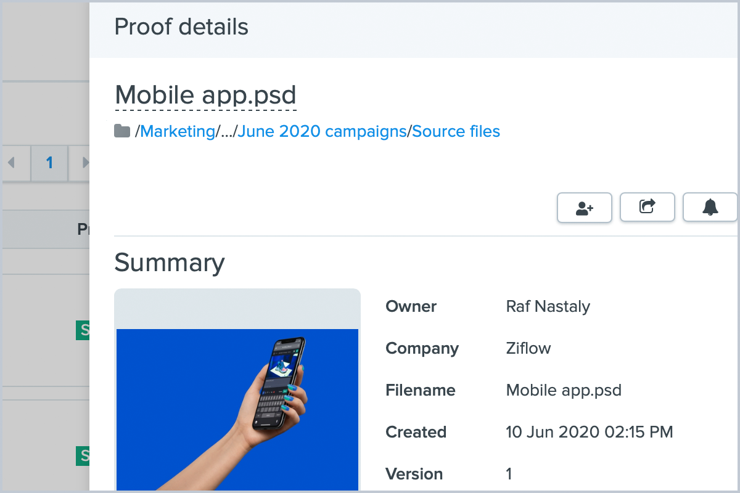Click the company value Ziflow
740x493 pixels.
coord(528,349)
